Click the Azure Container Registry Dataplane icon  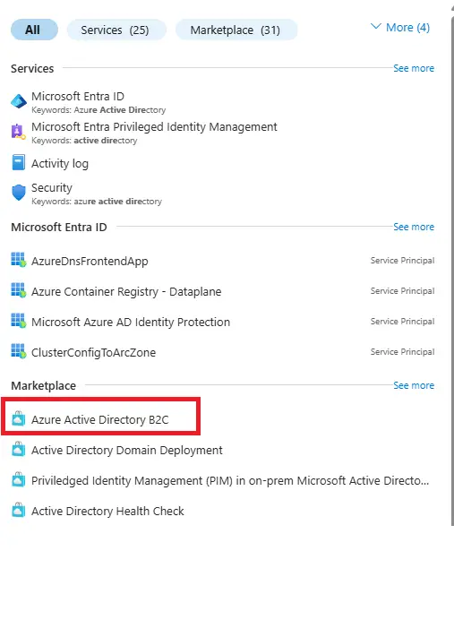pos(18,290)
